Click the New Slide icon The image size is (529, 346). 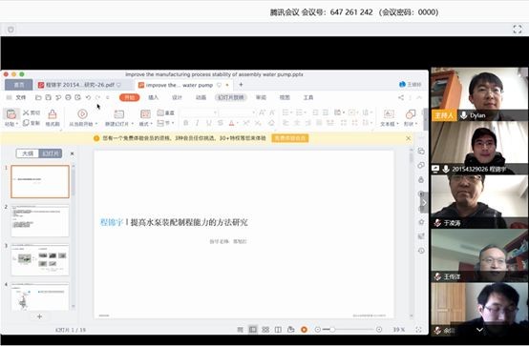118,113
